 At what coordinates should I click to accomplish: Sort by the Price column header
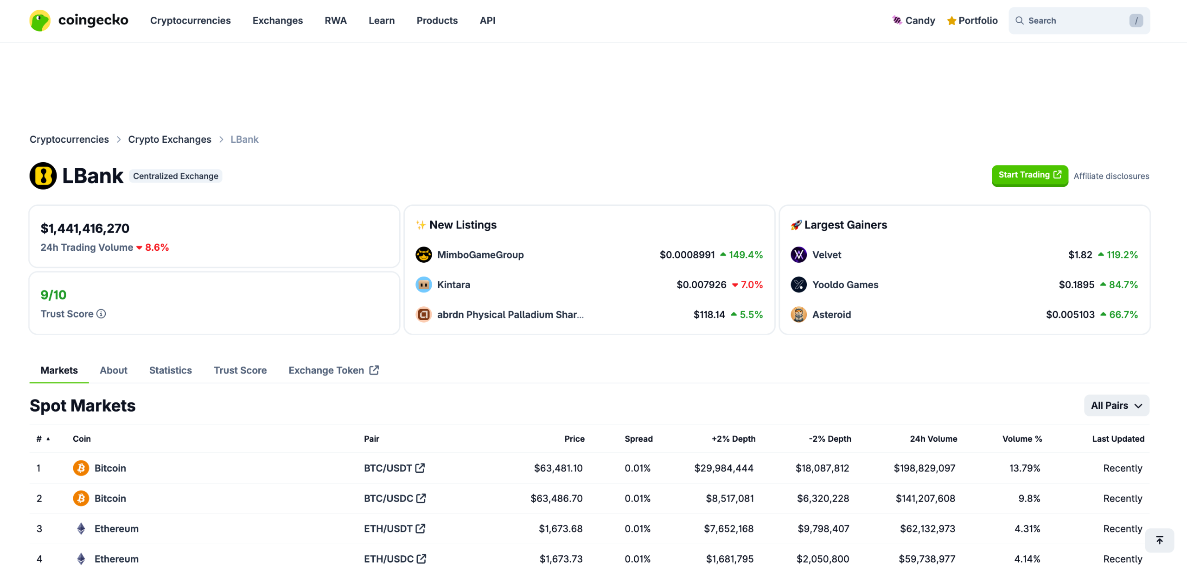click(574, 439)
